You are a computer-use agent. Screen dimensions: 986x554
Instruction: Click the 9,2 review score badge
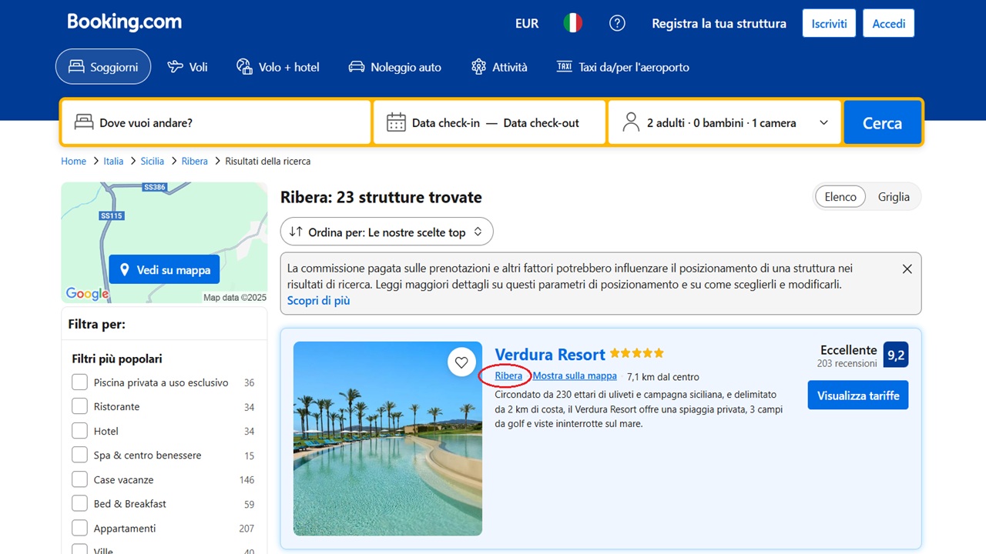pos(896,355)
